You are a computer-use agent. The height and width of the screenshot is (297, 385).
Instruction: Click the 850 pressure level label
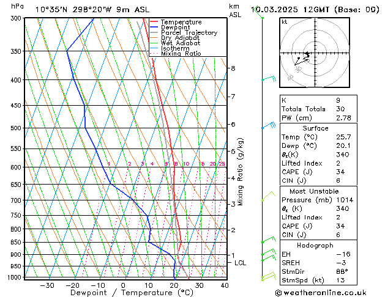17,242
